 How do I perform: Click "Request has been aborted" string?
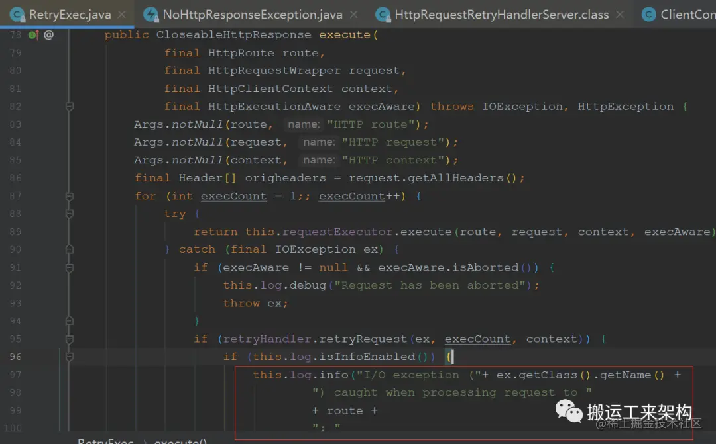coord(429,285)
